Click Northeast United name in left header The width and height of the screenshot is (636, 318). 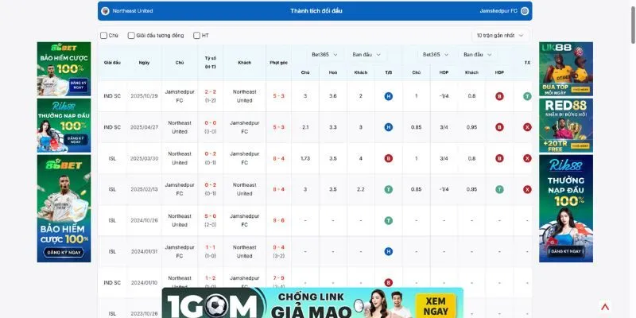[133, 11]
